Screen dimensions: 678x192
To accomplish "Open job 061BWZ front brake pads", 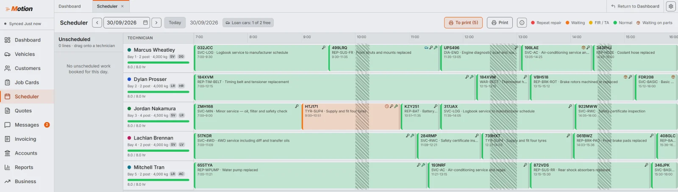I will tap(614, 145).
